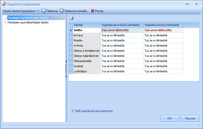The image size is (203, 129).
Task: Click the Poista delete button
Action: point(97,11)
